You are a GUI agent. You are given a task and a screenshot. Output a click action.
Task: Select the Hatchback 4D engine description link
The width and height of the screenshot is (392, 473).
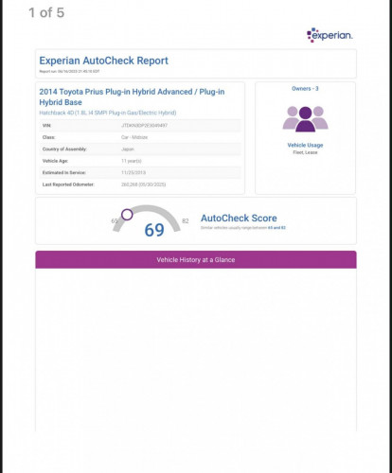[x=108, y=113]
